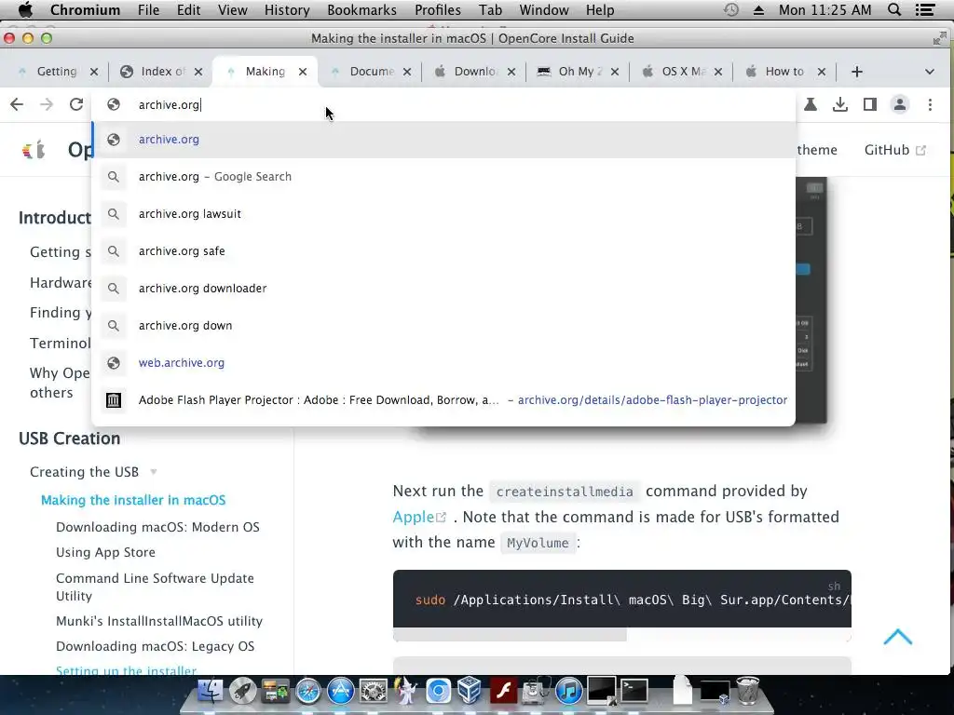Open Notification Center list icon
This screenshot has width=954, height=715.
(x=925, y=9)
